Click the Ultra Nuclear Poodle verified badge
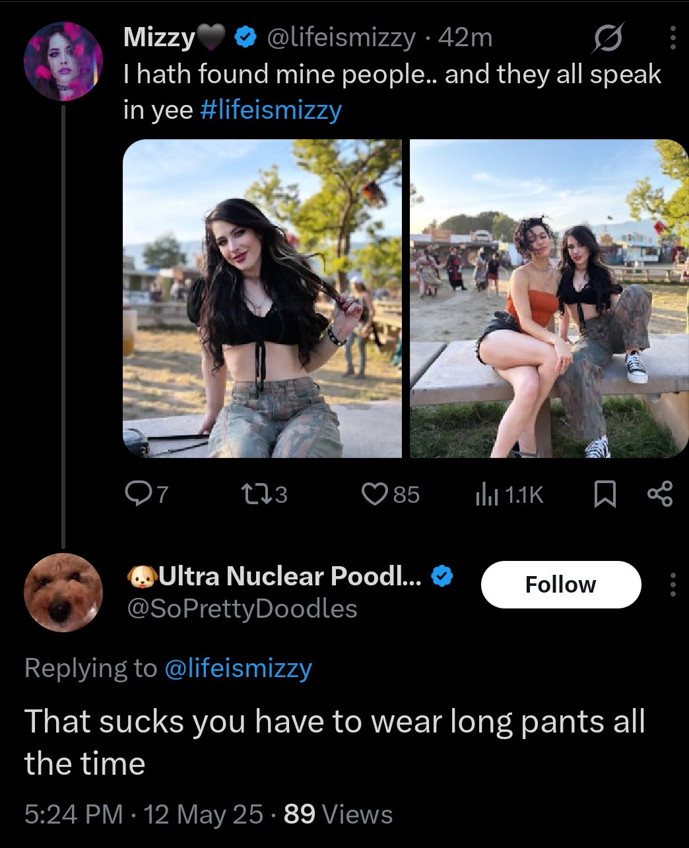 (442, 576)
